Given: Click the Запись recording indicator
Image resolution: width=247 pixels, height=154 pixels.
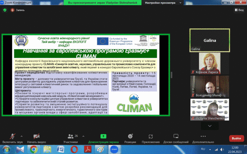Looking at the screenshot, I should [18, 10].
